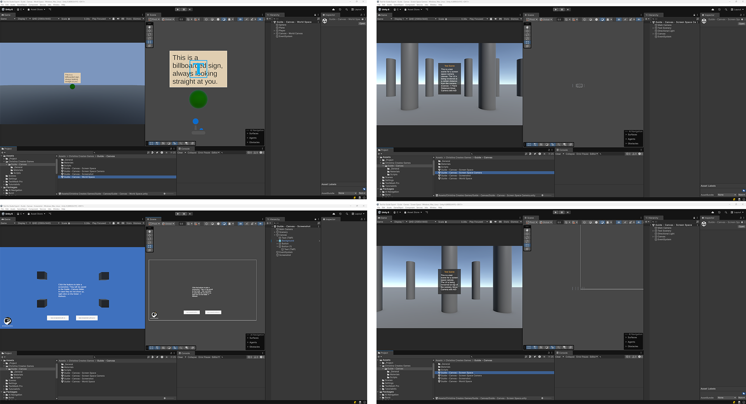
Task: Open Asset Store dropdown in Screen Space Camera window
Action: (413, 9)
